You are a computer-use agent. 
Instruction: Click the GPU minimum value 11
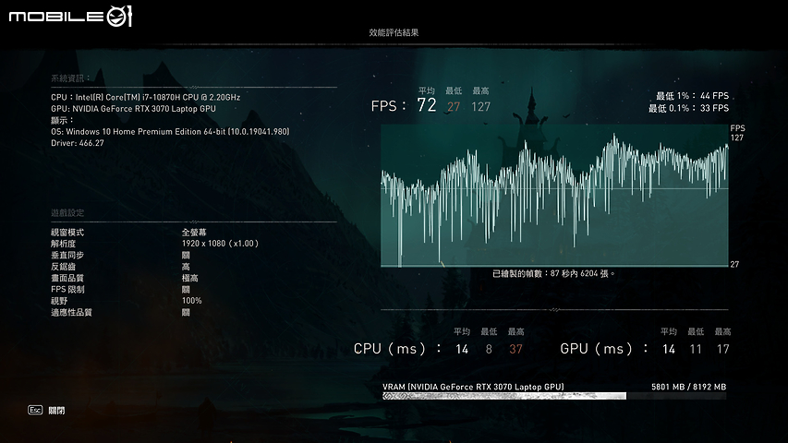(x=696, y=349)
